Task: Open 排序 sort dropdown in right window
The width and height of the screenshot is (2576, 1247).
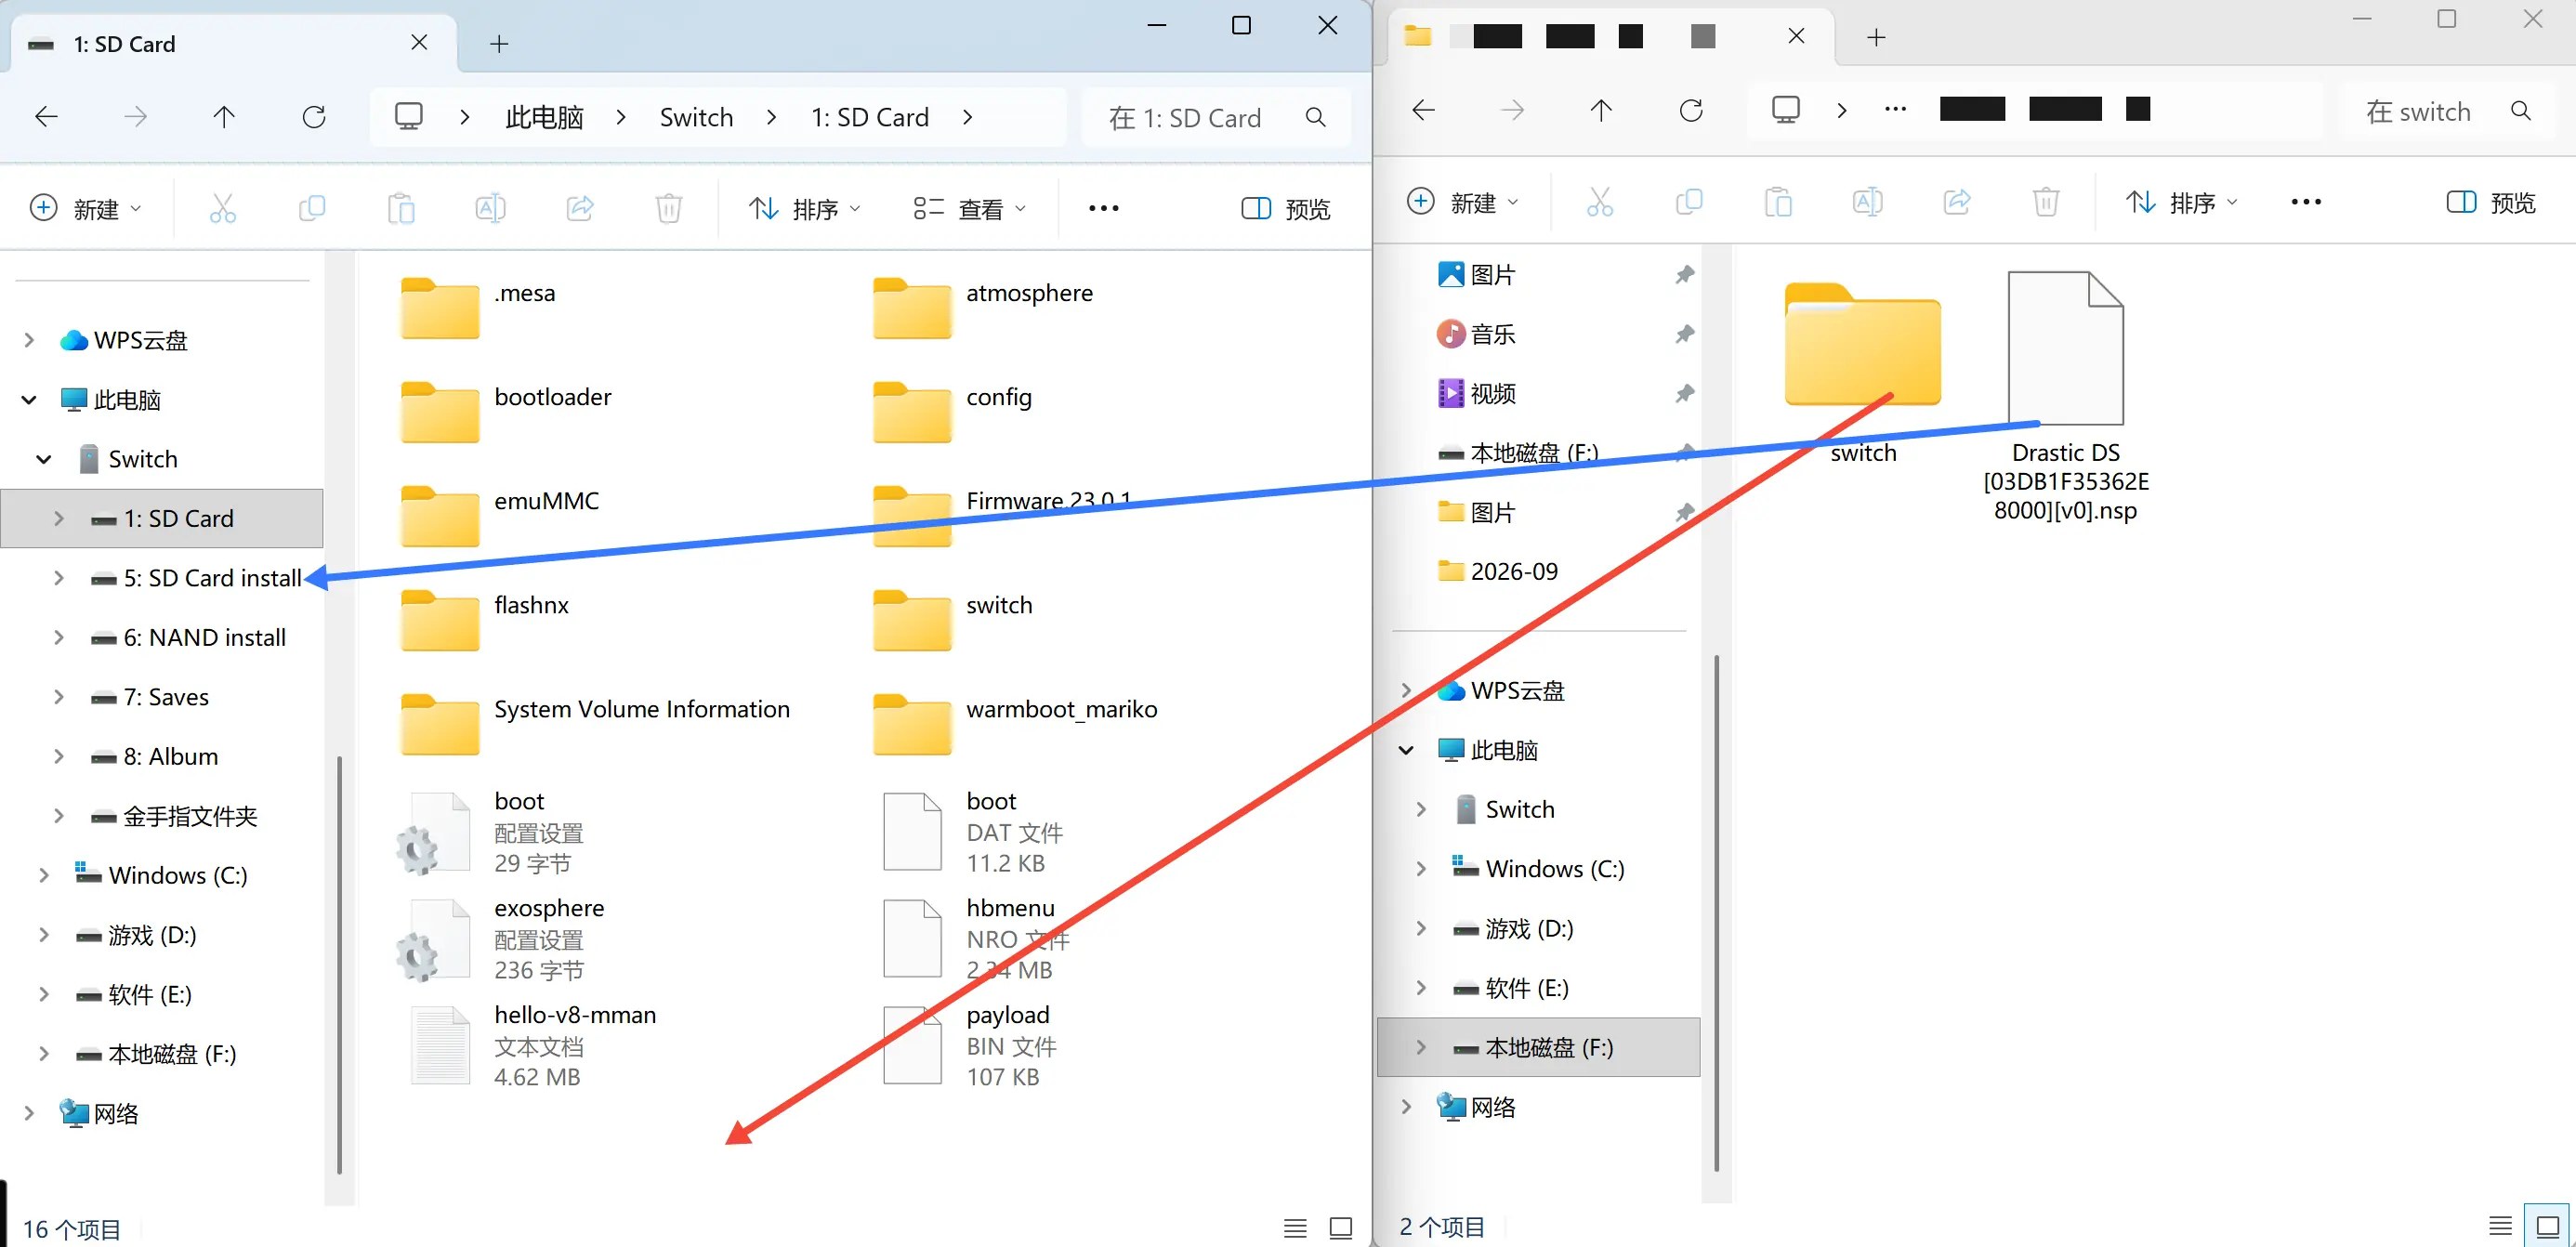Action: pyautogui.click(x=2181, y=203)
